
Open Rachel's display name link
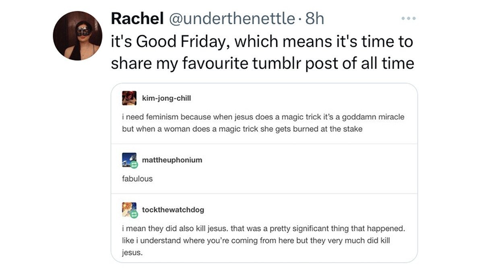click(137, 18)
